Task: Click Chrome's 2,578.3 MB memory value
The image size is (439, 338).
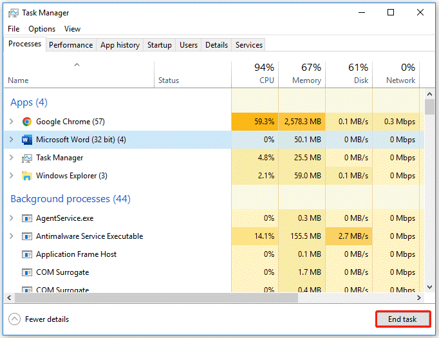Action: coord(303,122)
